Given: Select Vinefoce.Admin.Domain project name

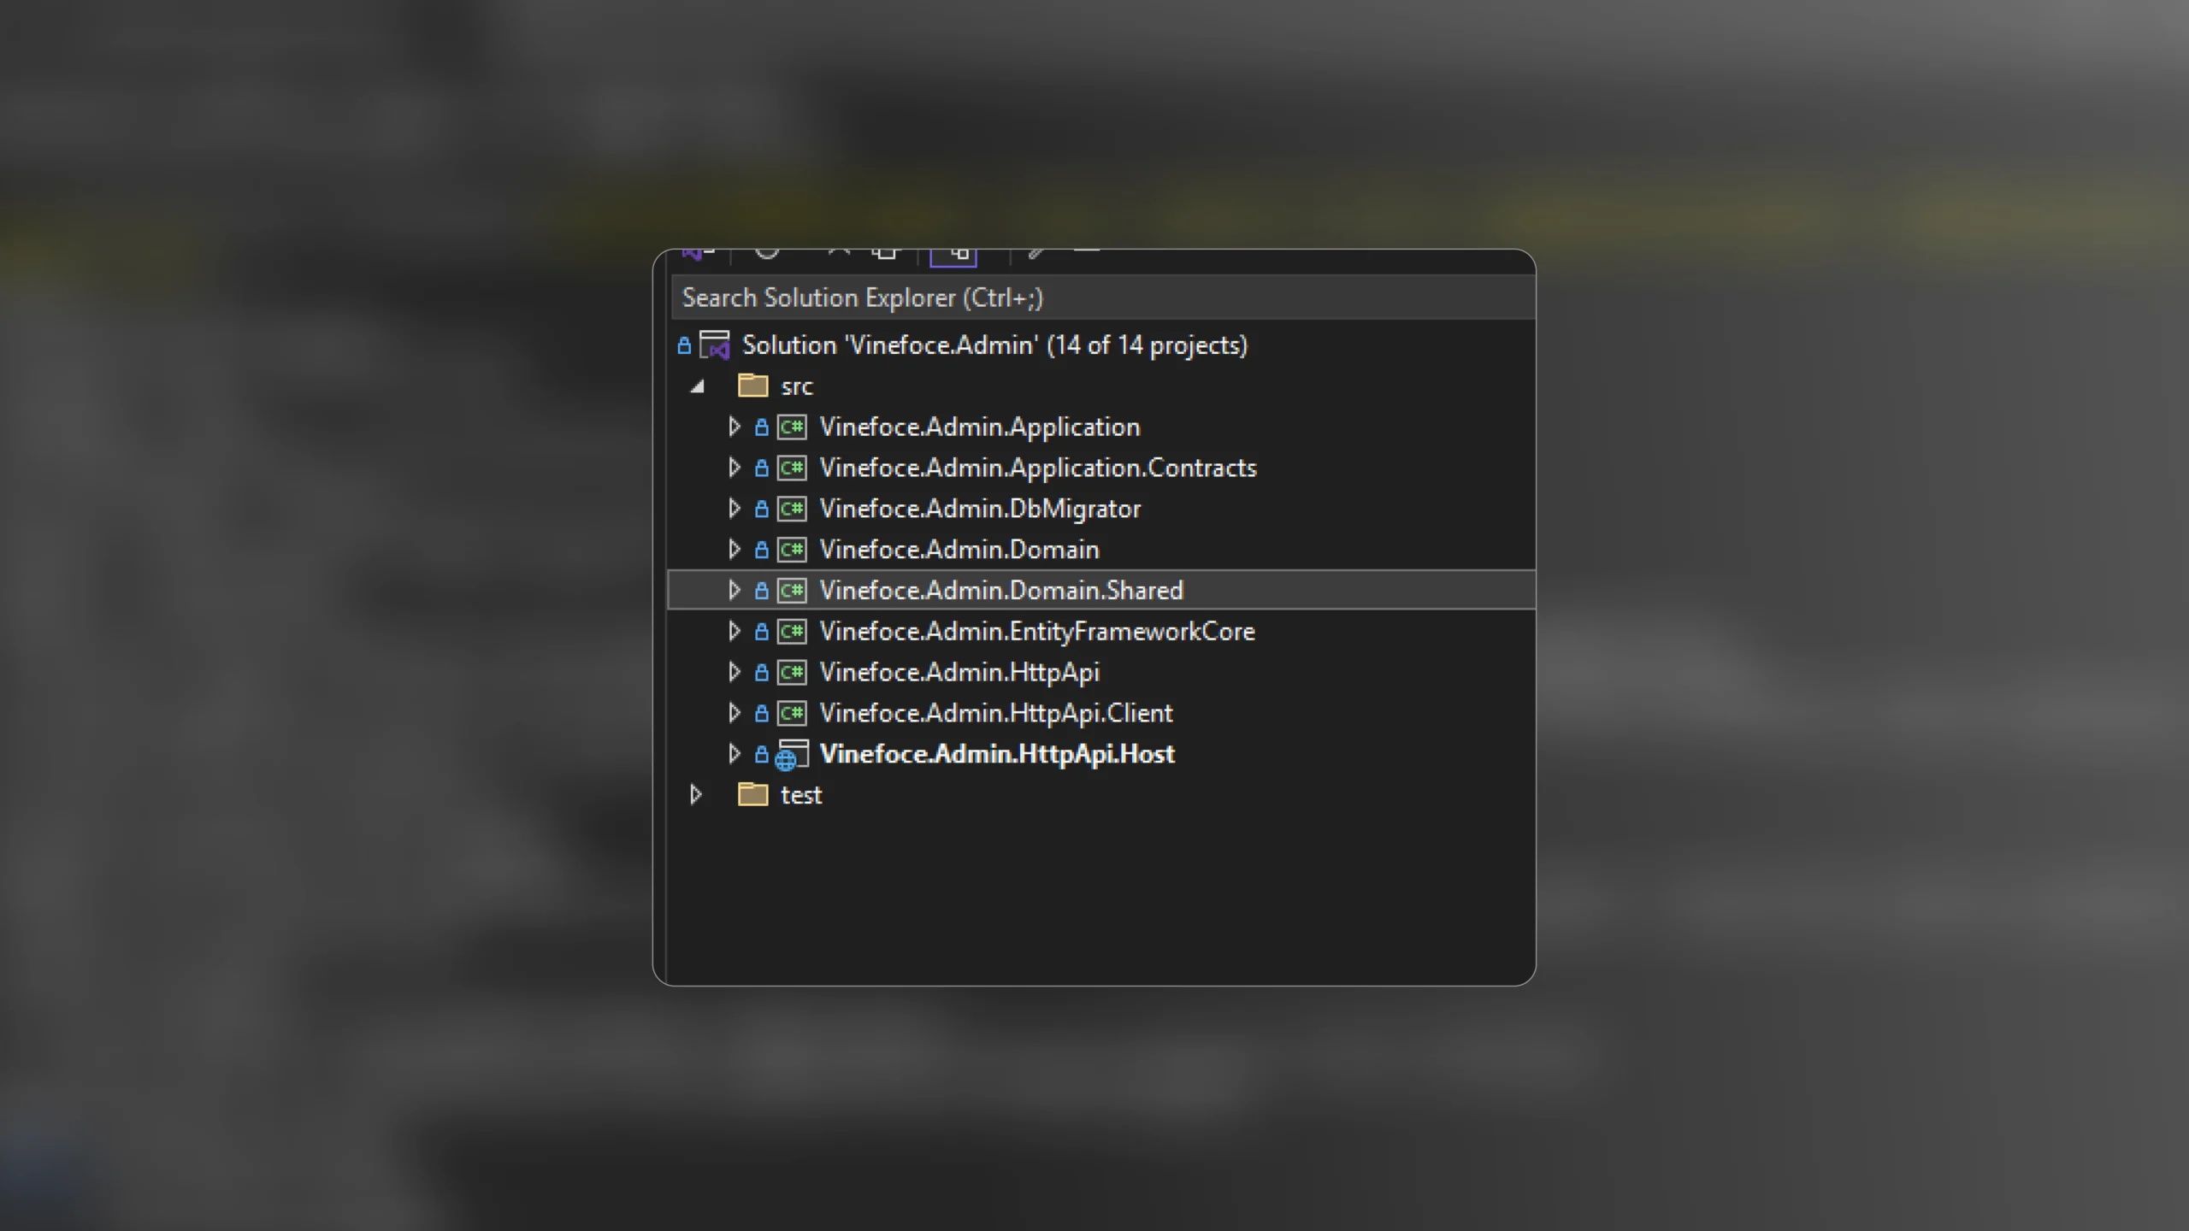Looking at the screenshot, I should tap(959, 550).
